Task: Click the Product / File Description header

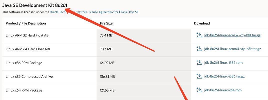Action: click(x=26, y=23)
